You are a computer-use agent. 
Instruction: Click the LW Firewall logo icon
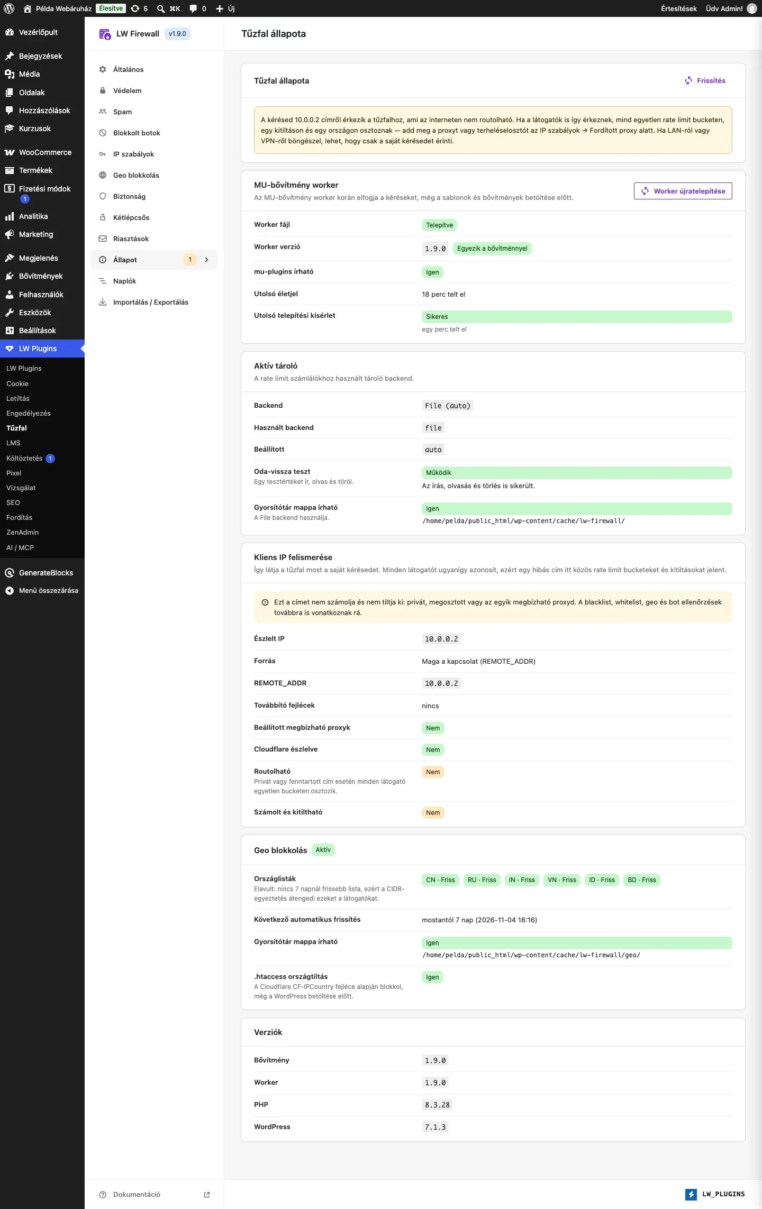(x=105, y=34)
